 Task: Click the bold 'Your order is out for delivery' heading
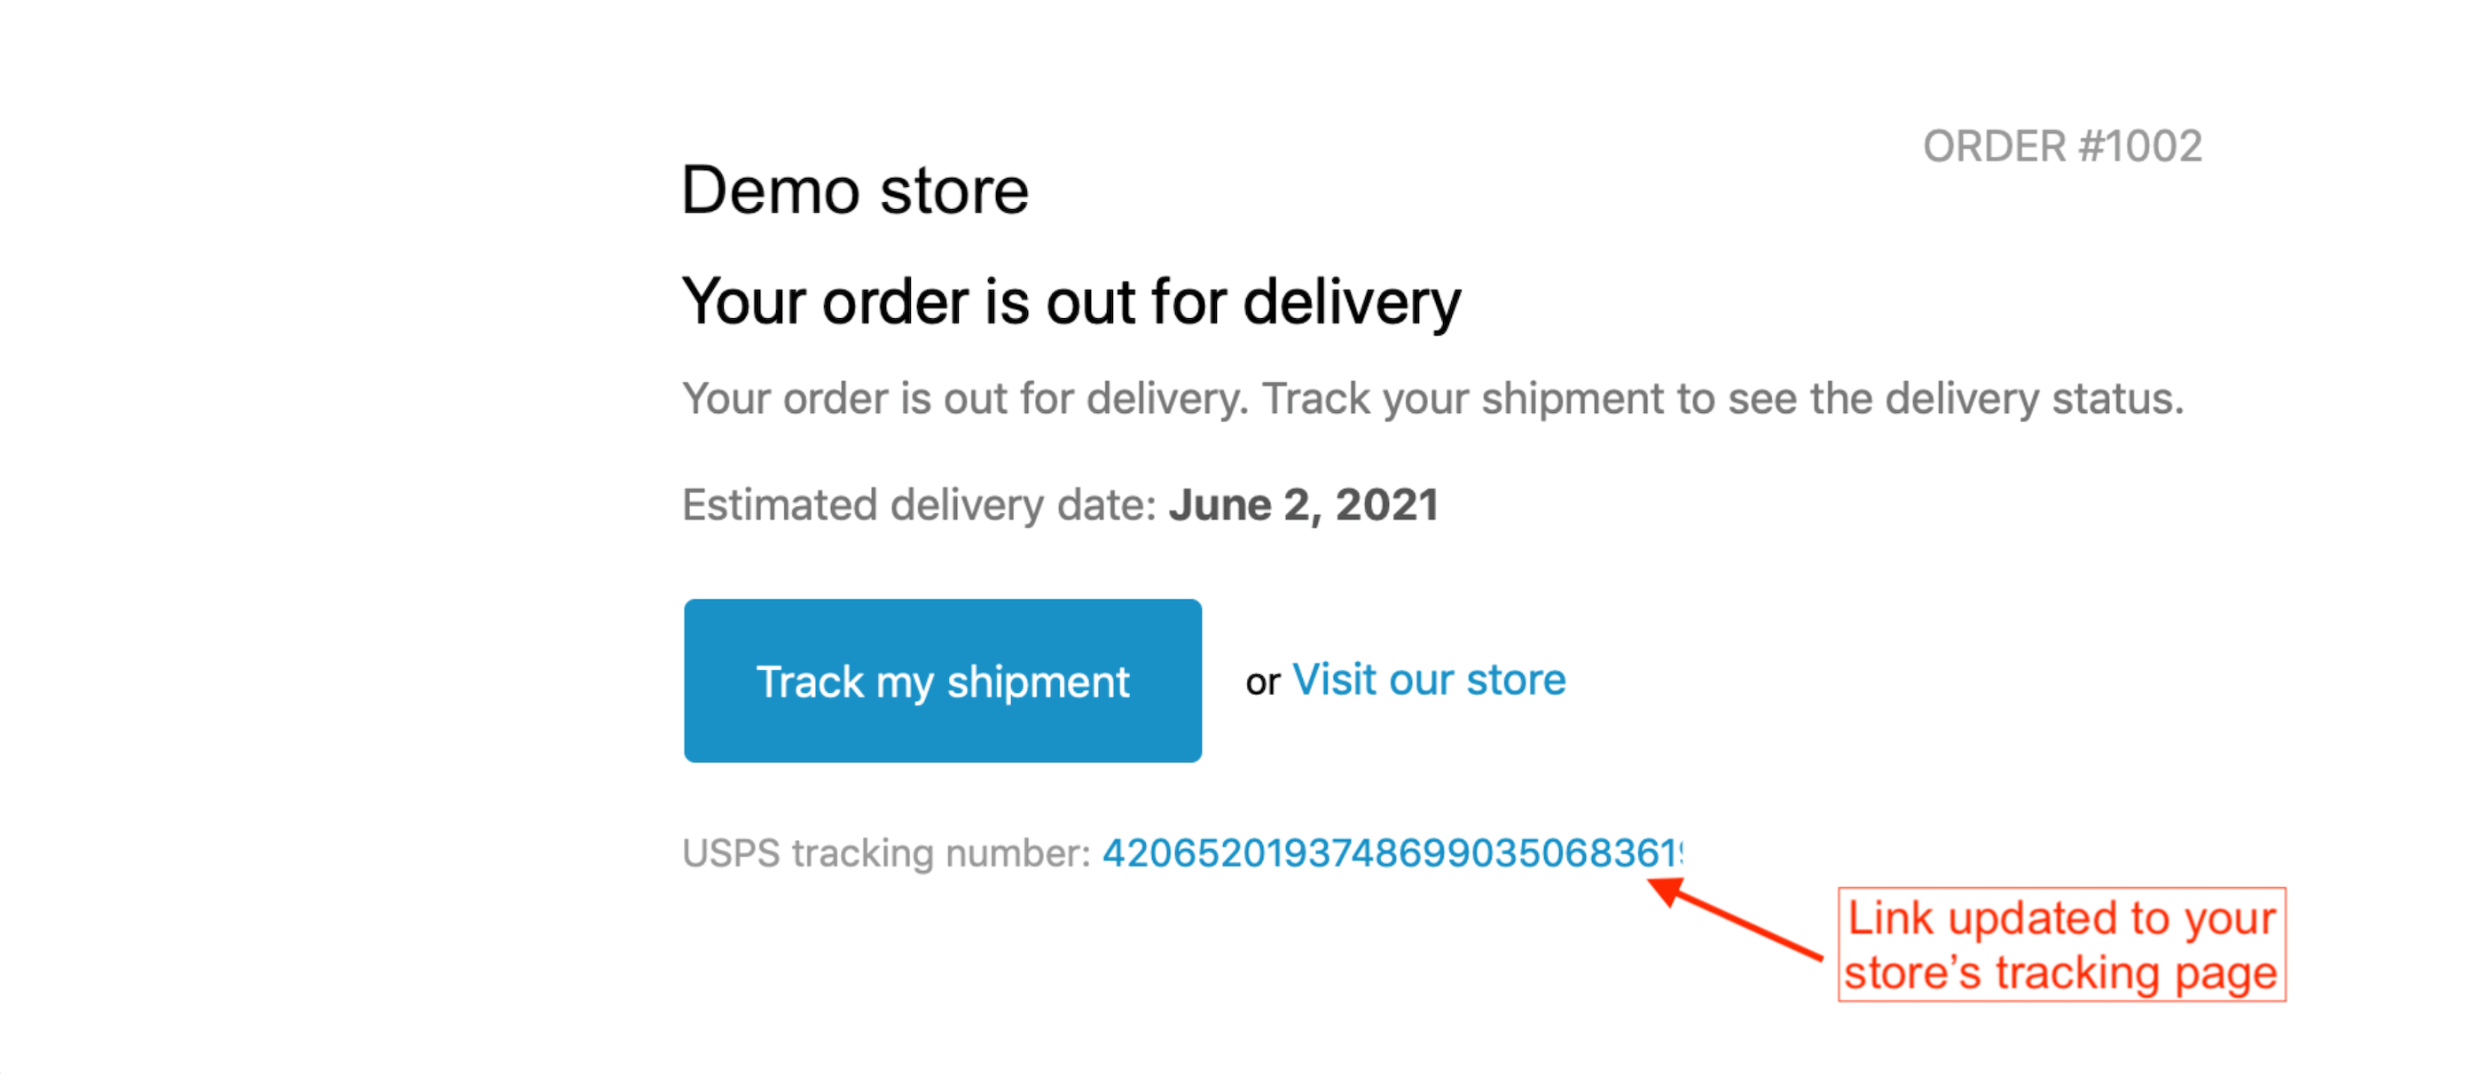coord(1071,302)
